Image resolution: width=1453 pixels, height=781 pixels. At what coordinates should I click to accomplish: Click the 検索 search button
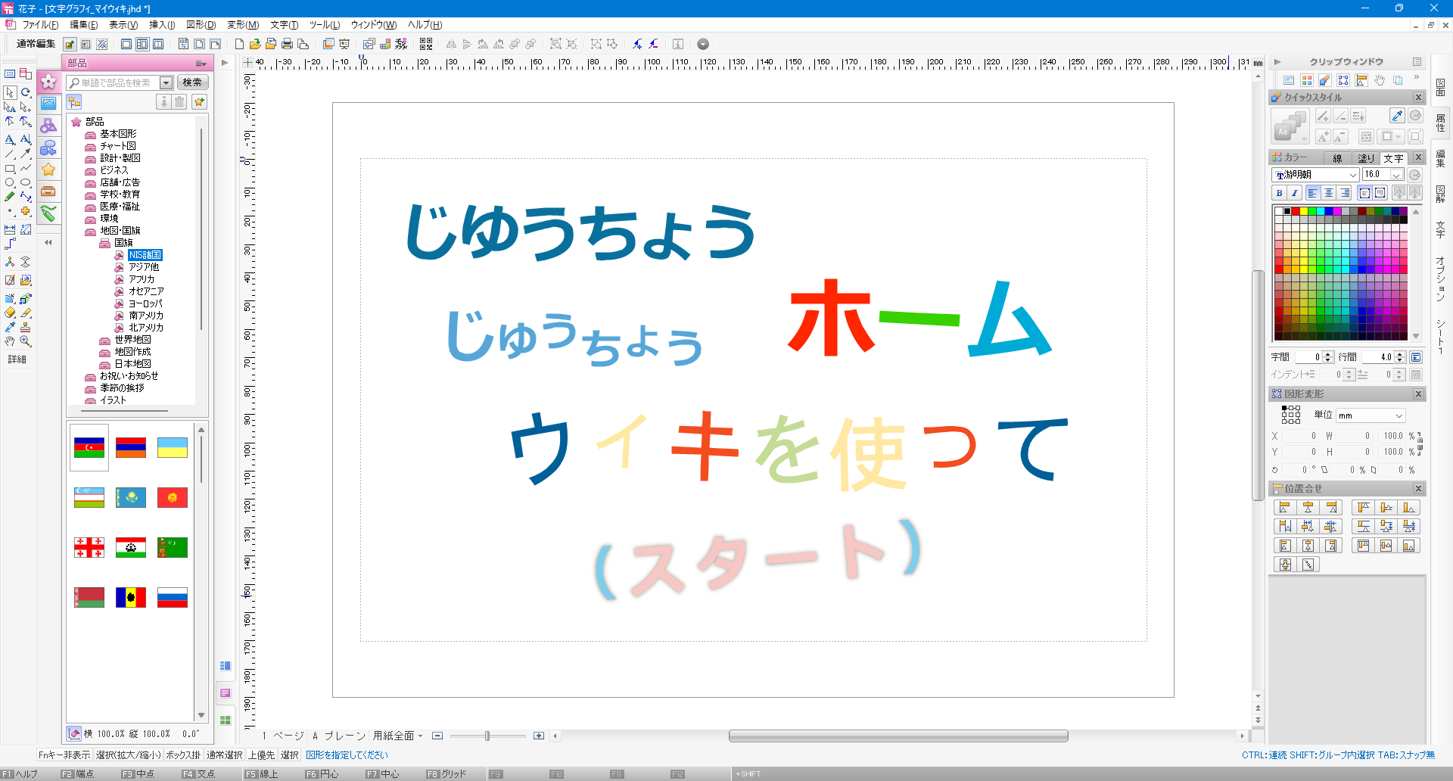[x=192, y=82]
